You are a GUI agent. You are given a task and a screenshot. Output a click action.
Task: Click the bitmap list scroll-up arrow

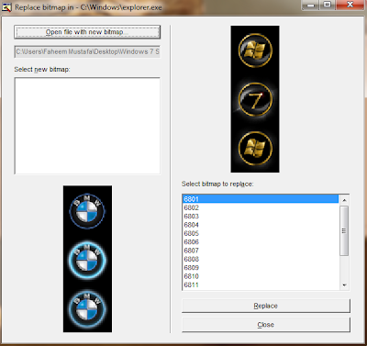pos(344,200)
